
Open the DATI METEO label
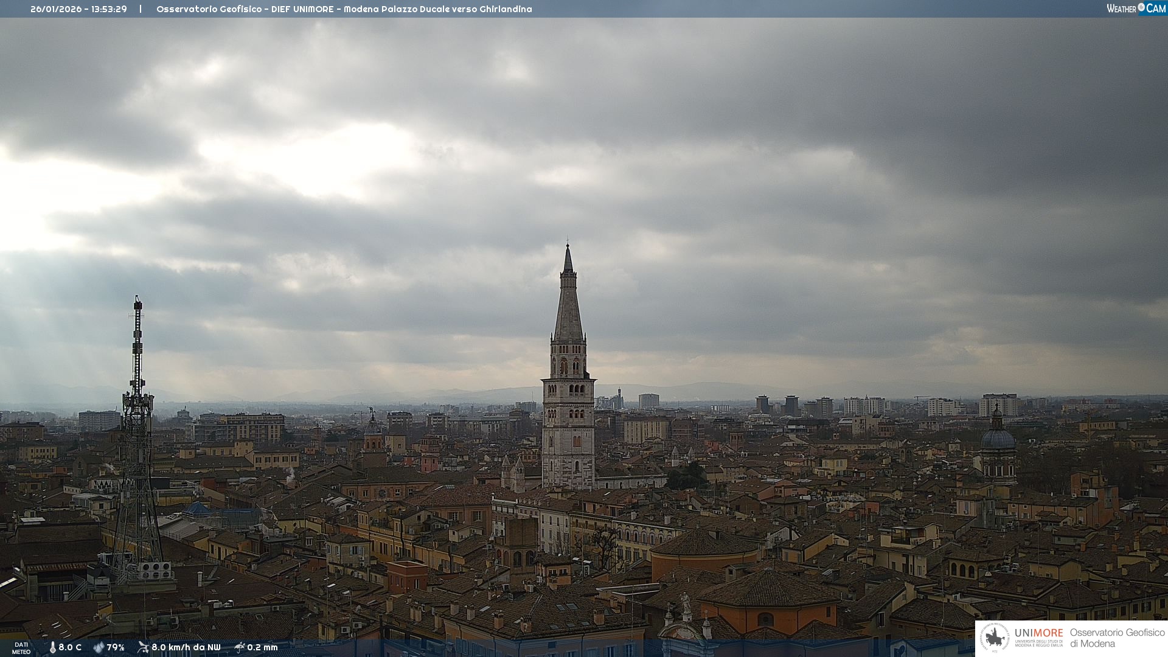coord(21,648)
